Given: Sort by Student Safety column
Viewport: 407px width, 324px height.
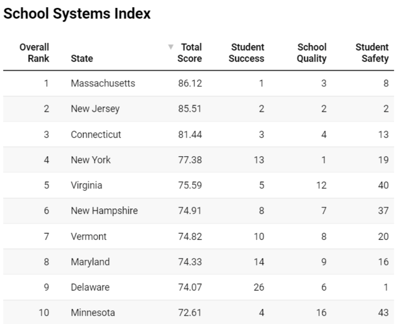Looking at the screenshot, I should tap(372, 53).
